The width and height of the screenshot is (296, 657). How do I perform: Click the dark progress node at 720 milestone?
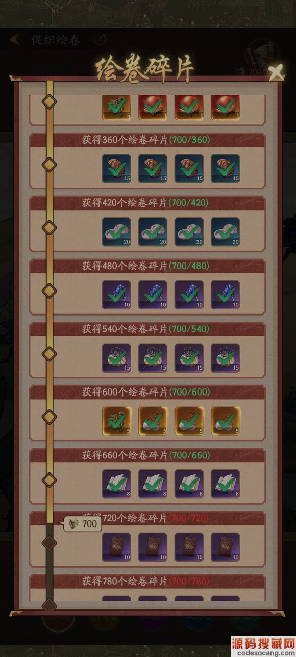(x=49, y=542)
